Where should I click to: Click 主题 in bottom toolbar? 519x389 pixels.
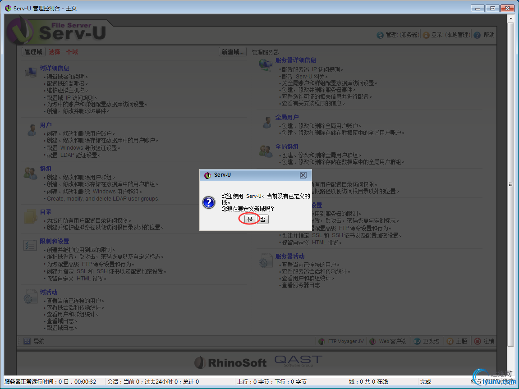pyautogui.click(x=461, y=341)
